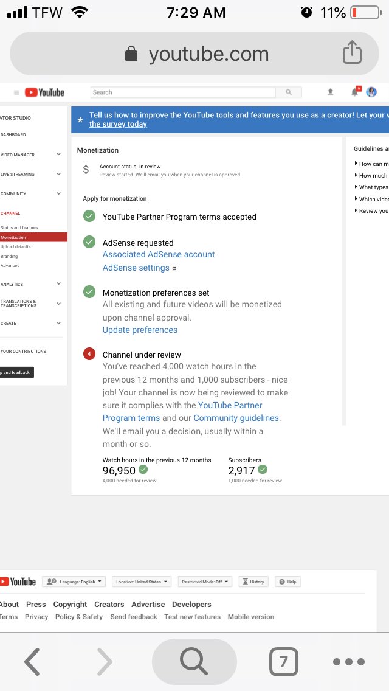Open the Location: United States dropdown
Screen dimensions: 389x691
click(x=142, y=582)
